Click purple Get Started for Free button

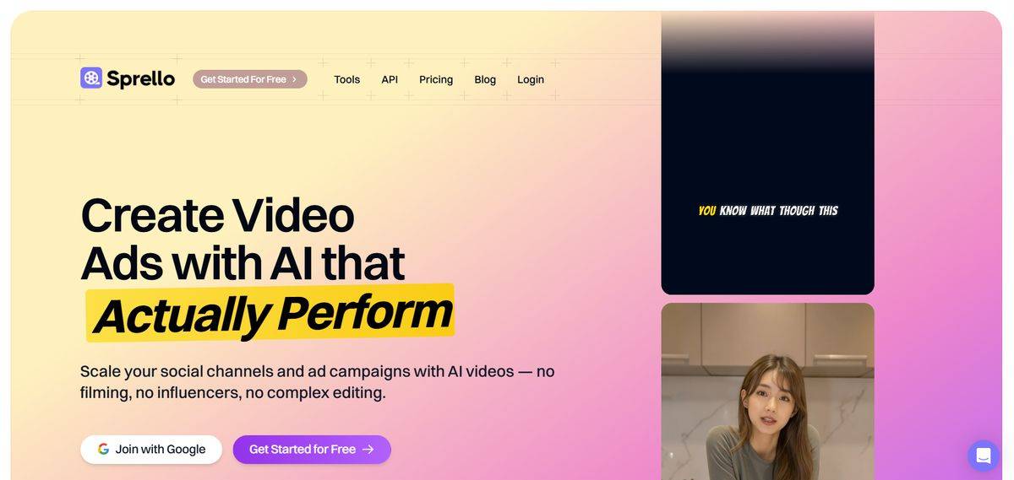click(312, 450)
